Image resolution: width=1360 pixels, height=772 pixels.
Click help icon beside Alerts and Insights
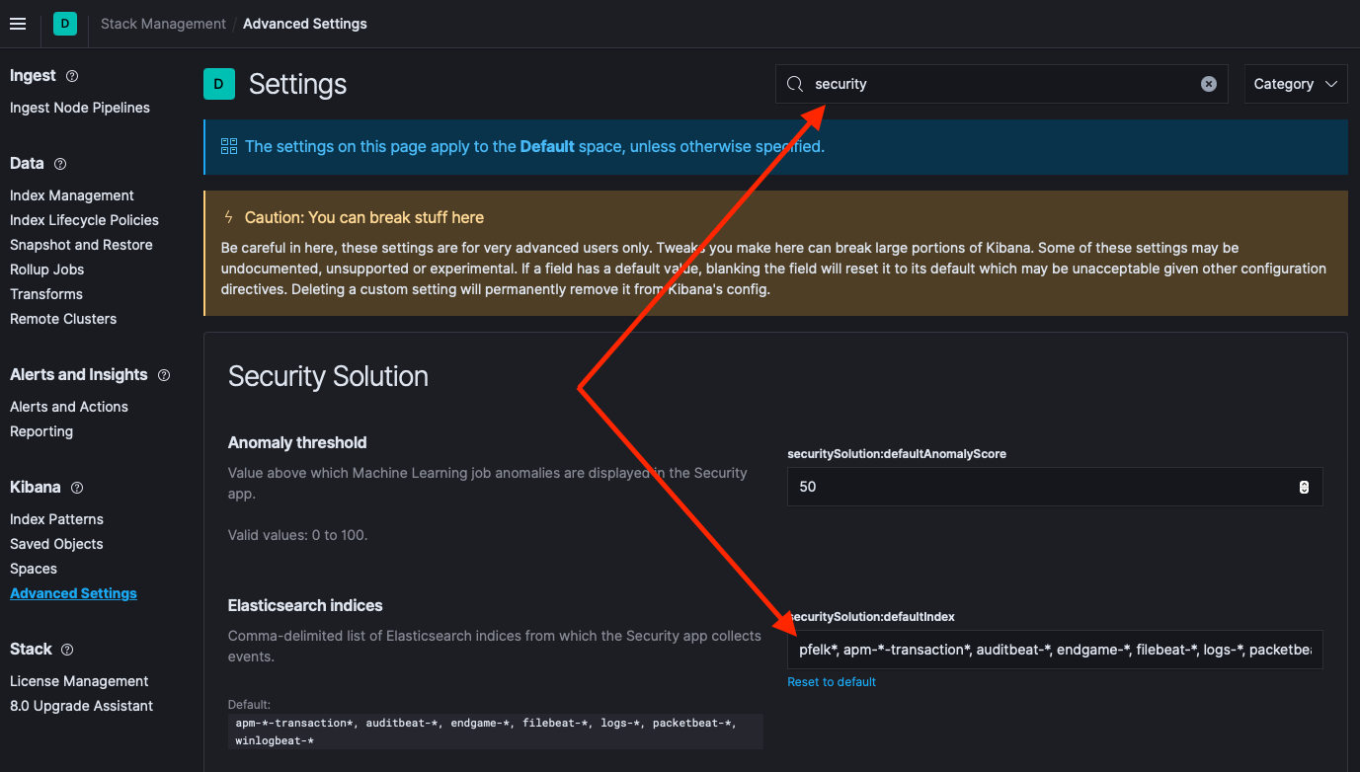[x=164, y=375]
